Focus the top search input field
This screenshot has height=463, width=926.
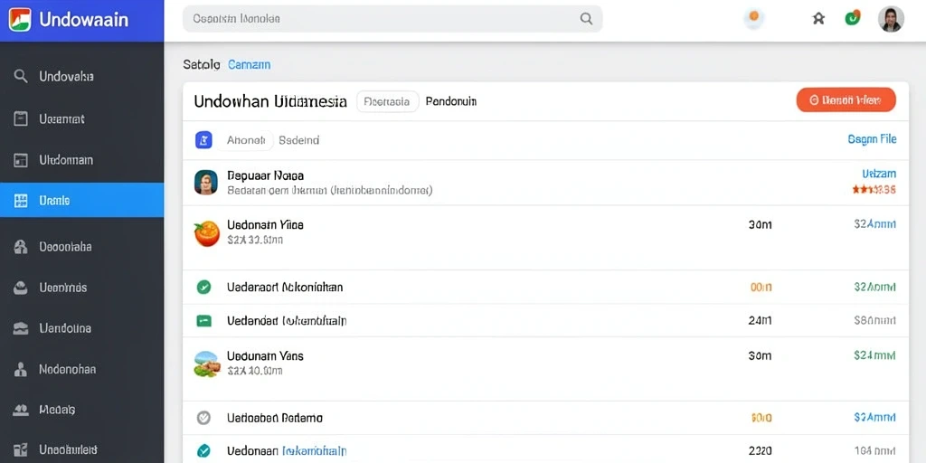pos(392,19)
